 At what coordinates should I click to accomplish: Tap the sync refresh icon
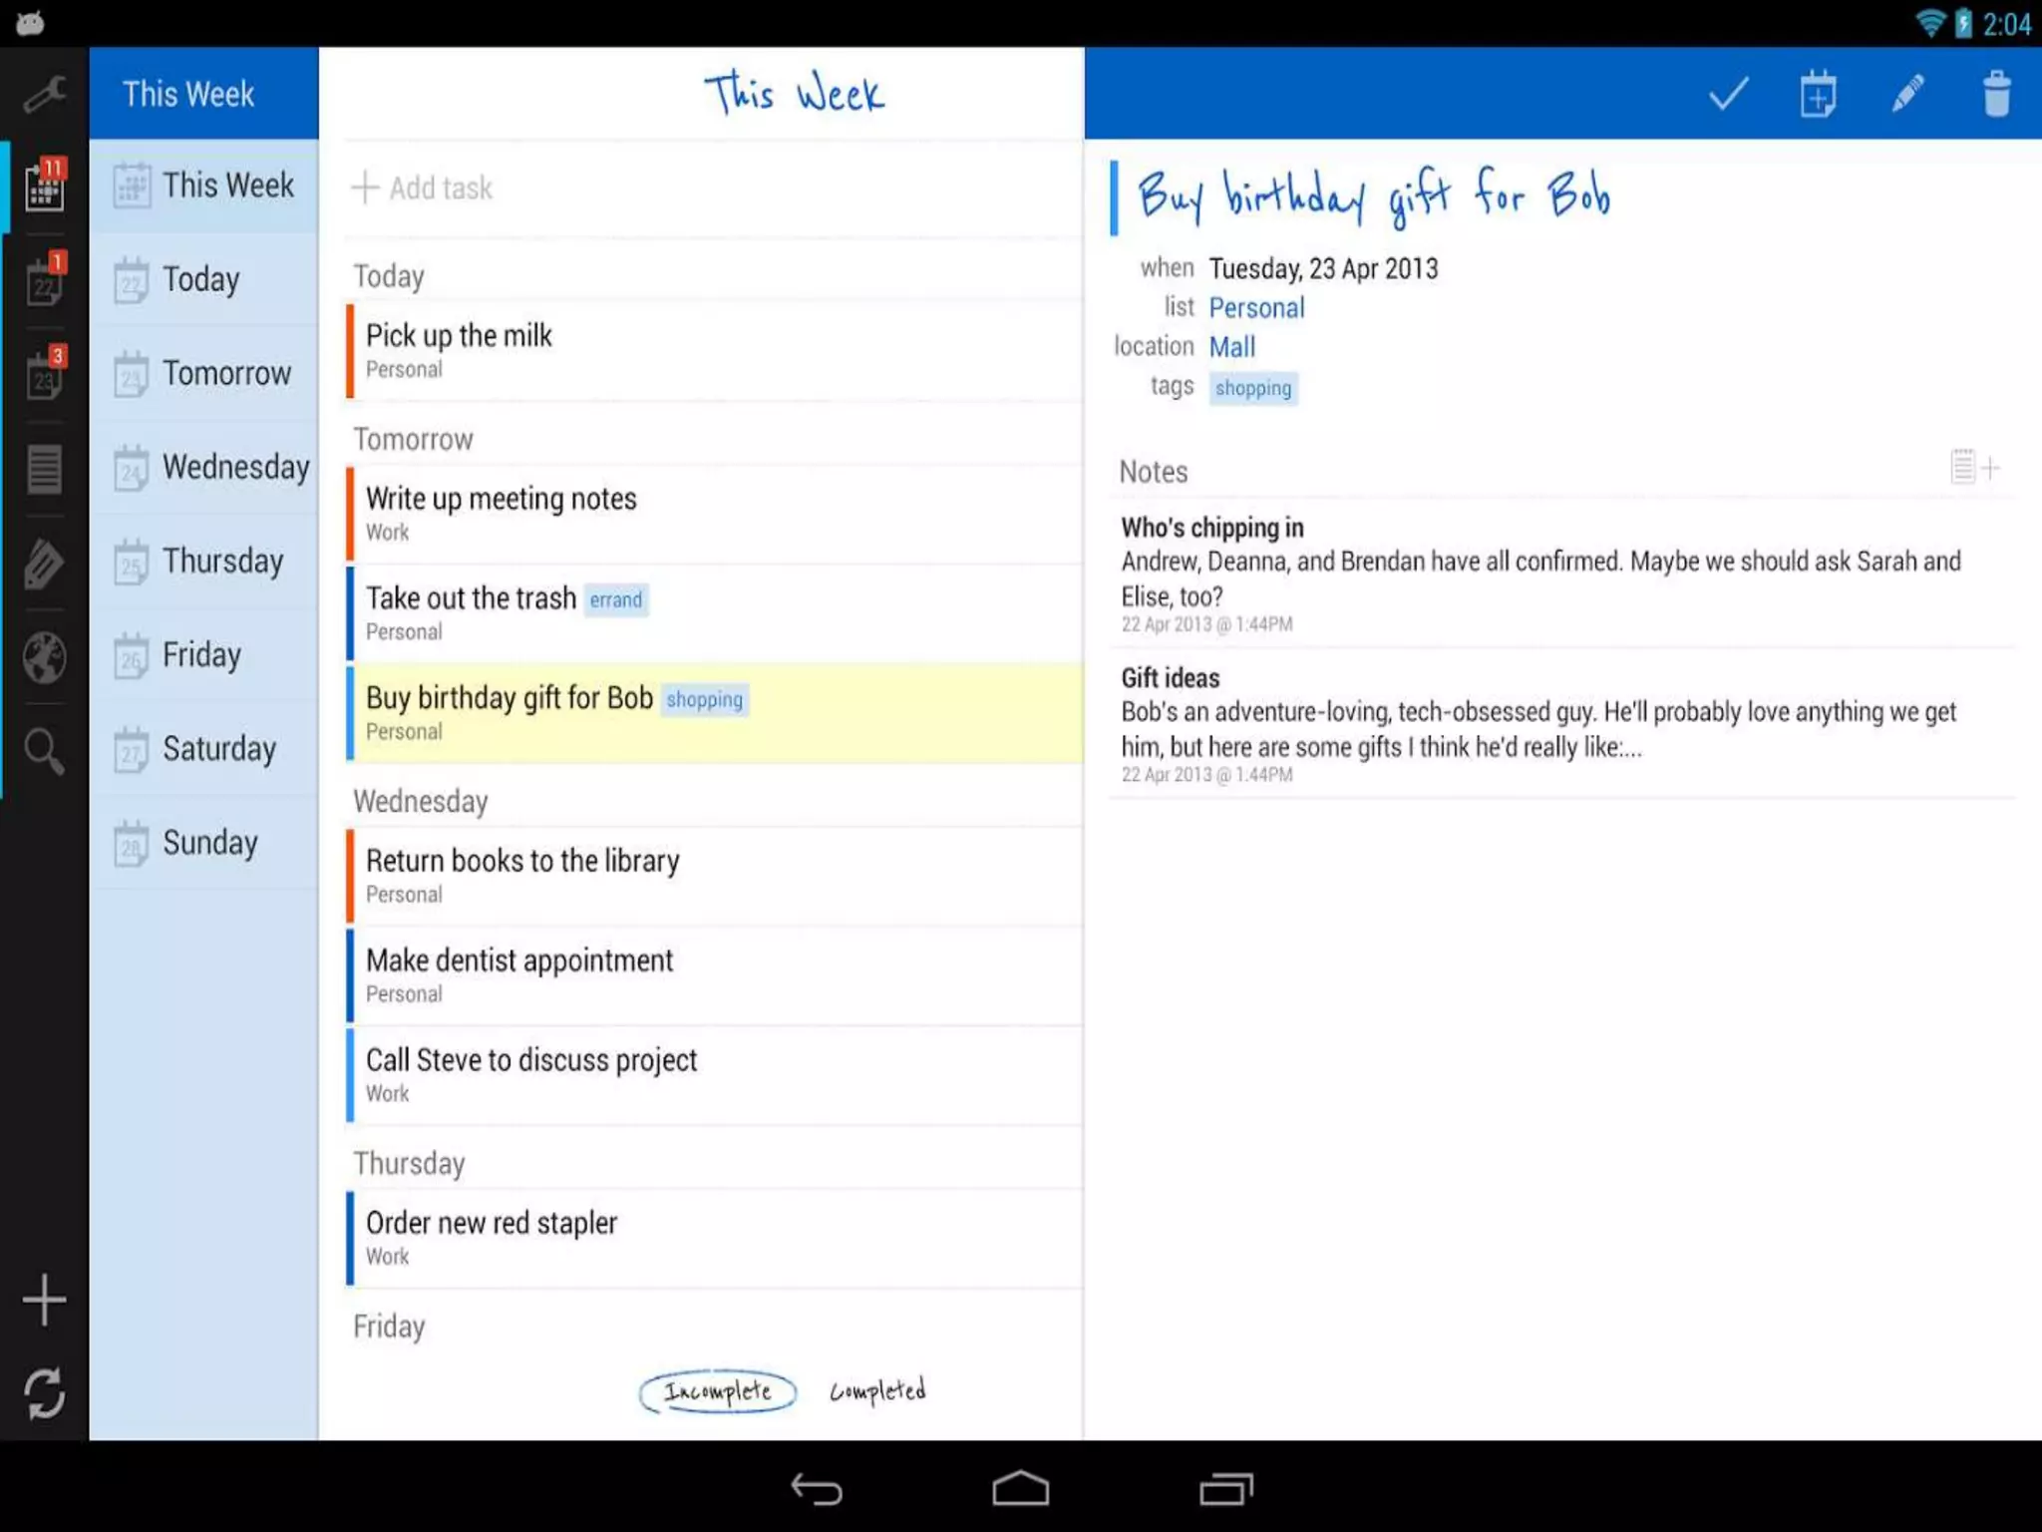pos(44,1392)
